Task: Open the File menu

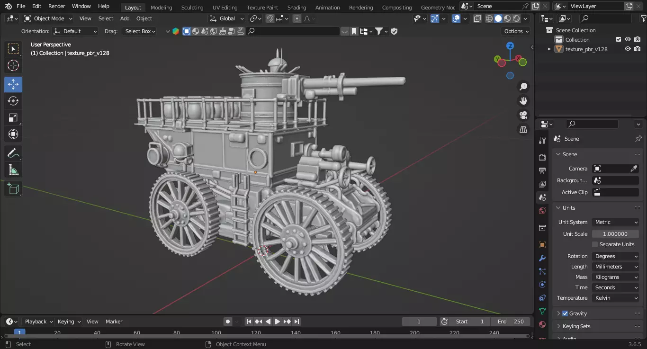Action: tap(21, 6)
